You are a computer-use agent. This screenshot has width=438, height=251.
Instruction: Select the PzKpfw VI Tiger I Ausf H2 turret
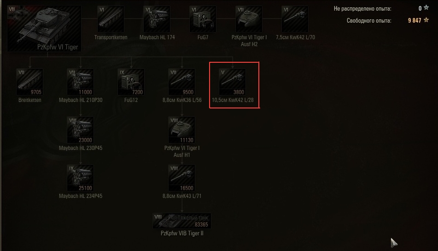(249, 19)
